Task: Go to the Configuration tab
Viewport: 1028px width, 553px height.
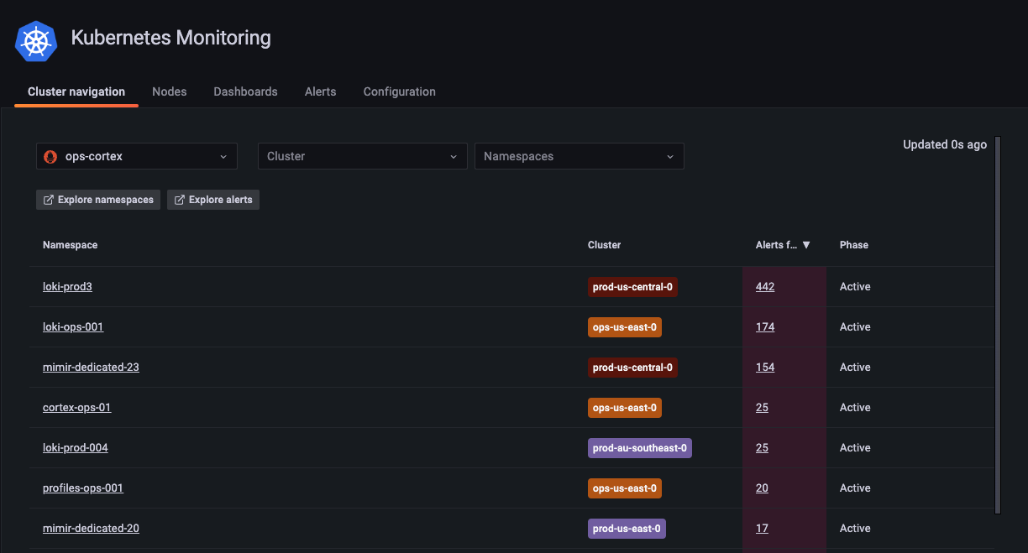Action: click(400, 91)
